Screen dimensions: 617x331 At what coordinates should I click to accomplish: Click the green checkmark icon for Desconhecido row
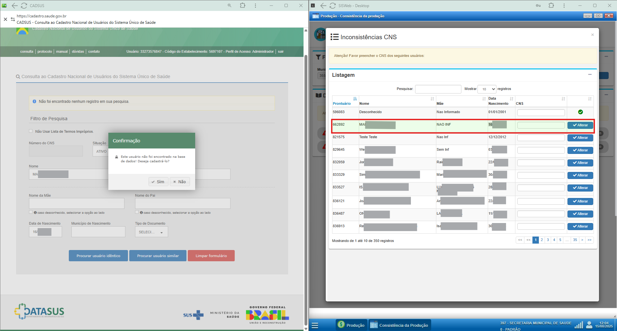[580, 112]
